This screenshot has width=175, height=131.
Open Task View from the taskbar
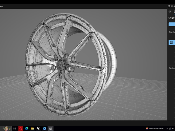click(x=15, y=128)
